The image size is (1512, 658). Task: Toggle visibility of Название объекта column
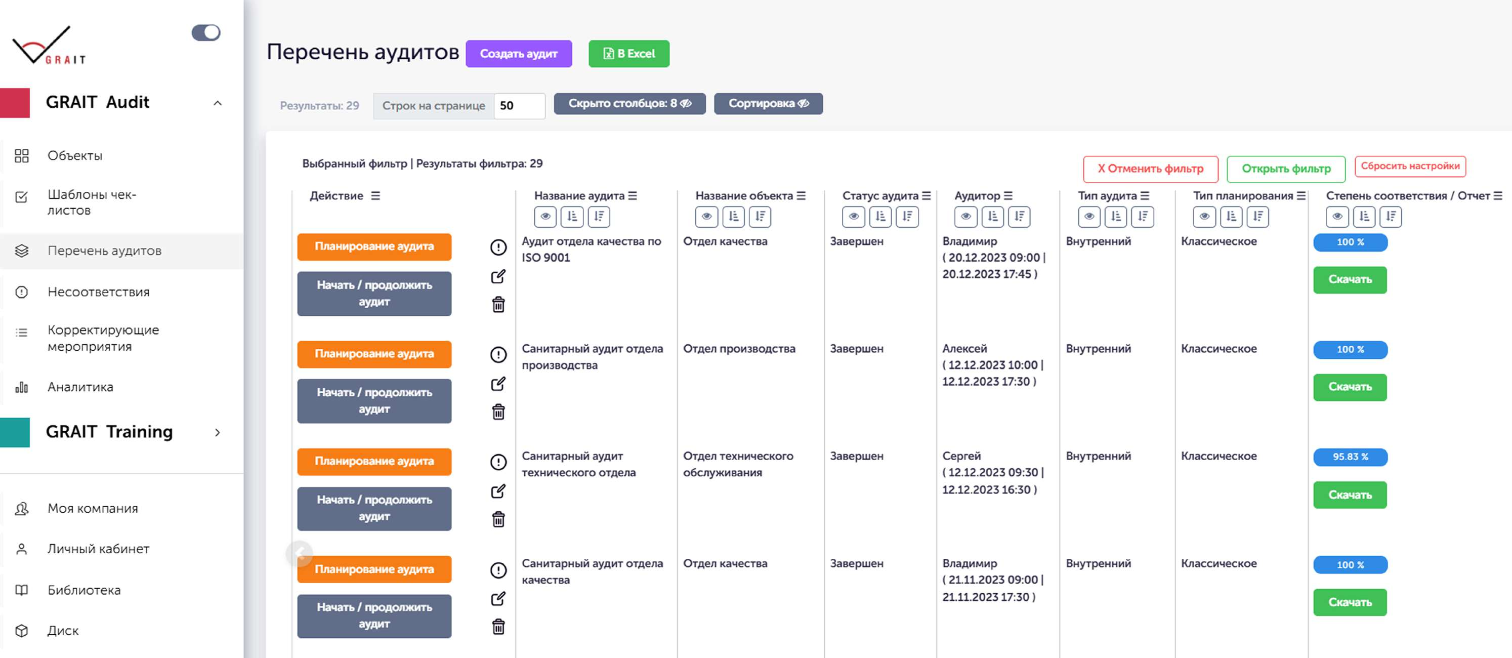[706, 217]
